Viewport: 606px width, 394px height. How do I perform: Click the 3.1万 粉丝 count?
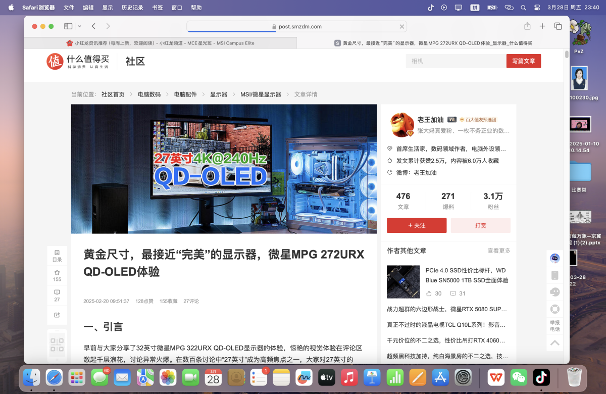(493, 201)
